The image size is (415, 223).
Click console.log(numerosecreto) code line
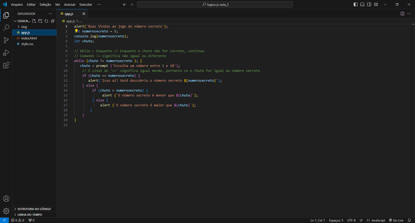tap(101, 36)
